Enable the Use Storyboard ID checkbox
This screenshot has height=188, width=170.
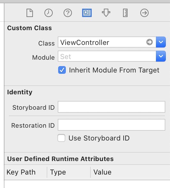pos(61,138)
